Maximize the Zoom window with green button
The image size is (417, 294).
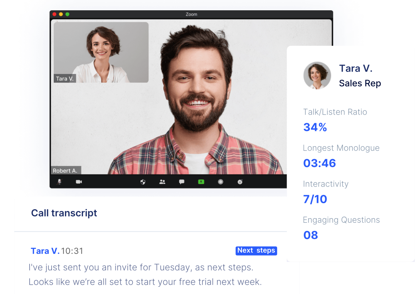coord(68,14)
